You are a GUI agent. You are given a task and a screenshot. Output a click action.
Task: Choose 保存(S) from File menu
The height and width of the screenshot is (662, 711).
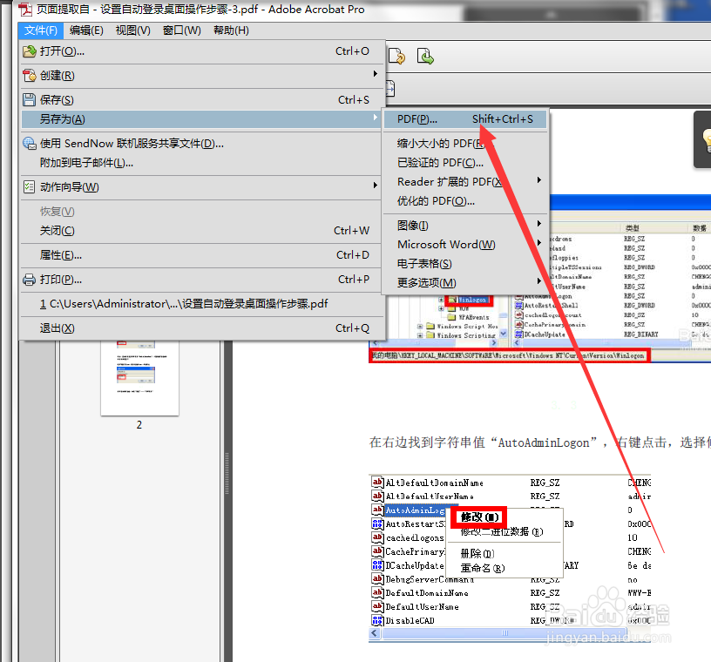point(202,100)
